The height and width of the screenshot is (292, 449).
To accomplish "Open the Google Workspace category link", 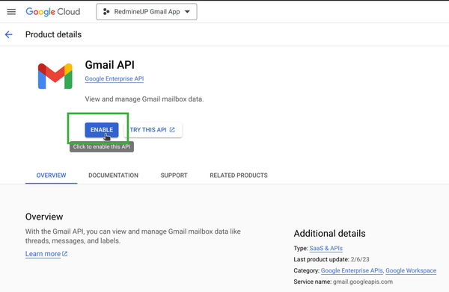I will (x=411, y=270).
